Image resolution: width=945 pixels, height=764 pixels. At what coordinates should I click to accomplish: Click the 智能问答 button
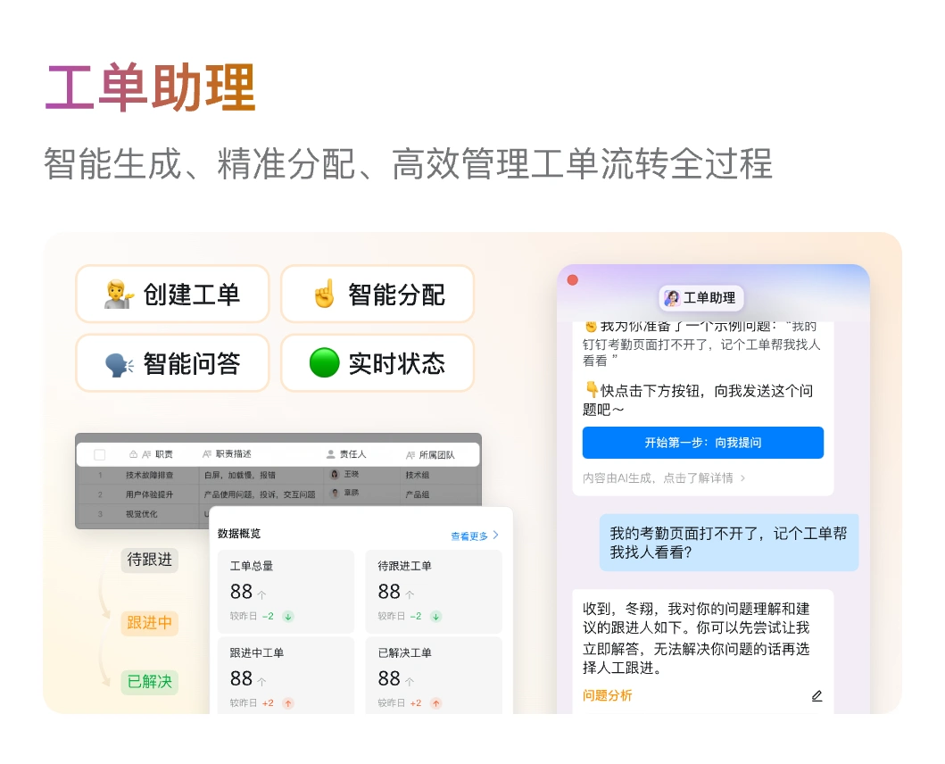pos(172,363)
